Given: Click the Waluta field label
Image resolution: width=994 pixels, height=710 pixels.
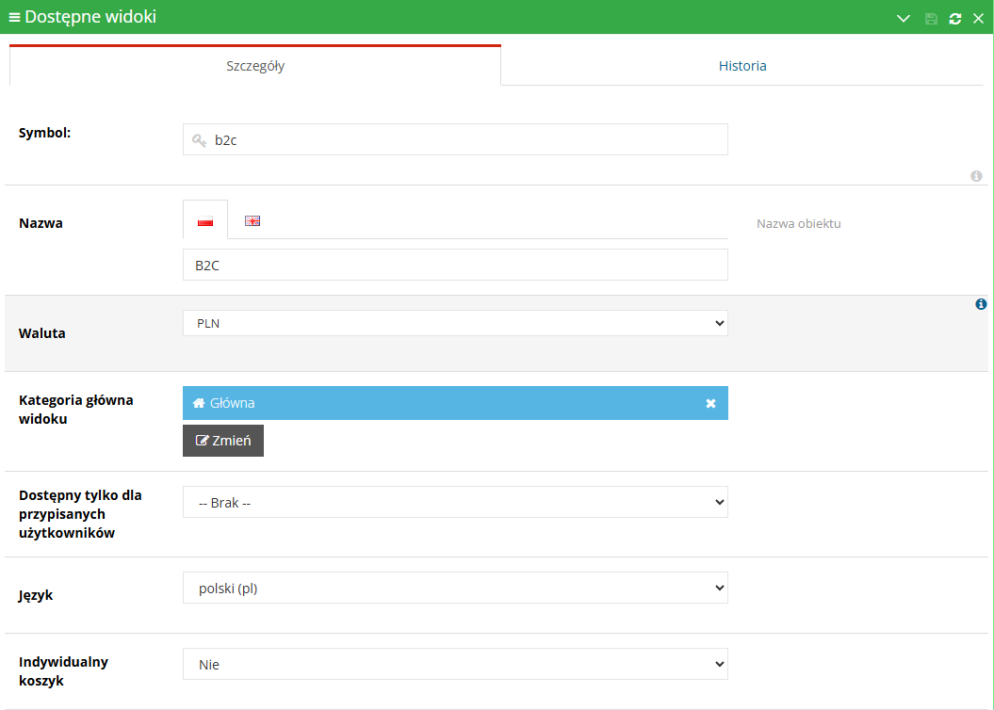Looking at the screenshot, I should 41,333.
